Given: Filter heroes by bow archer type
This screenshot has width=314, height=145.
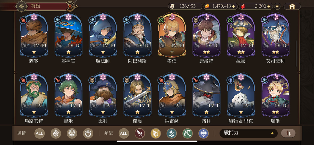Looking at the screenshot, I should (x=187, y=133).
